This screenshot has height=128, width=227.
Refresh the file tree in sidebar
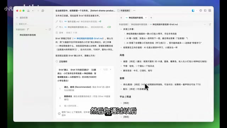point(50,29)
